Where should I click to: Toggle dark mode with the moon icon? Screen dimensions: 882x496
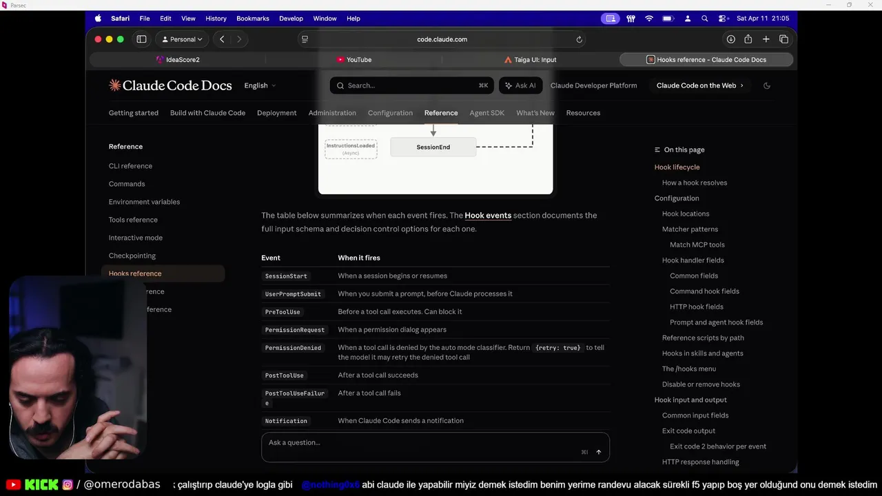[767, 85]
